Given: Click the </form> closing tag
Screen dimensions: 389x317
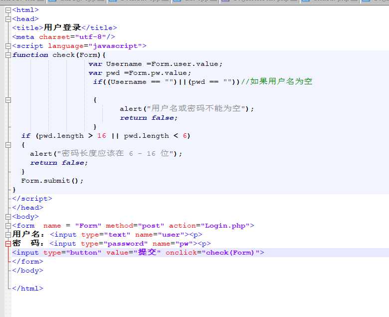Looking at the screenshot, I should click(28, 262).
